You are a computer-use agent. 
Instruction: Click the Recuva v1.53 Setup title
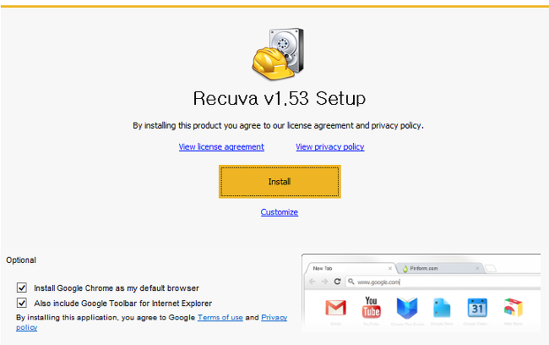click(280, 98)
